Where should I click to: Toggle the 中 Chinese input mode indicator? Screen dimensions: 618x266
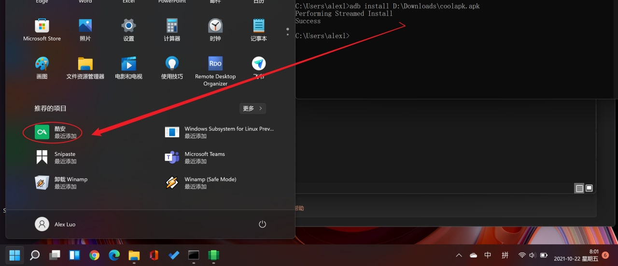coord(488,255)
